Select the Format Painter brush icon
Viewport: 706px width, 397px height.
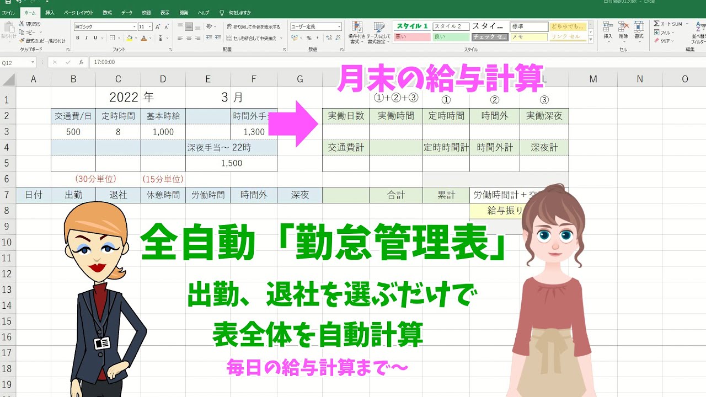pyautogui.click(x=22, y=41)
